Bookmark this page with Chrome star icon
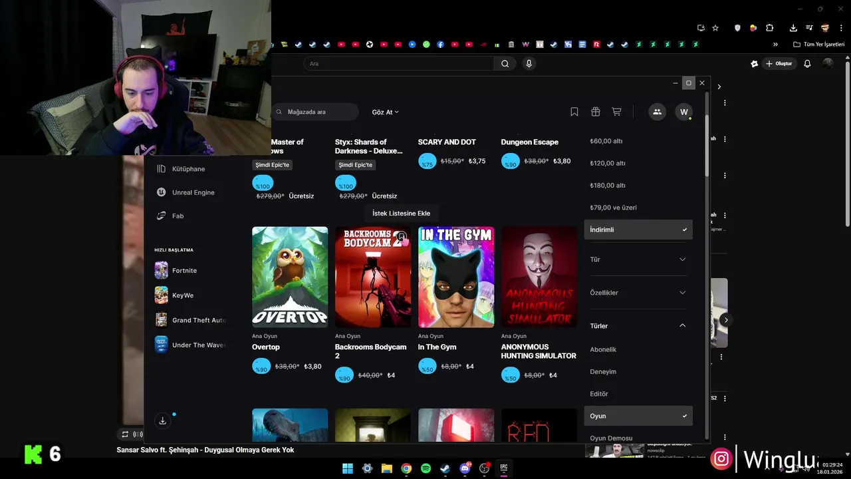This screenshot has width=851, height=479. [715, 28]
